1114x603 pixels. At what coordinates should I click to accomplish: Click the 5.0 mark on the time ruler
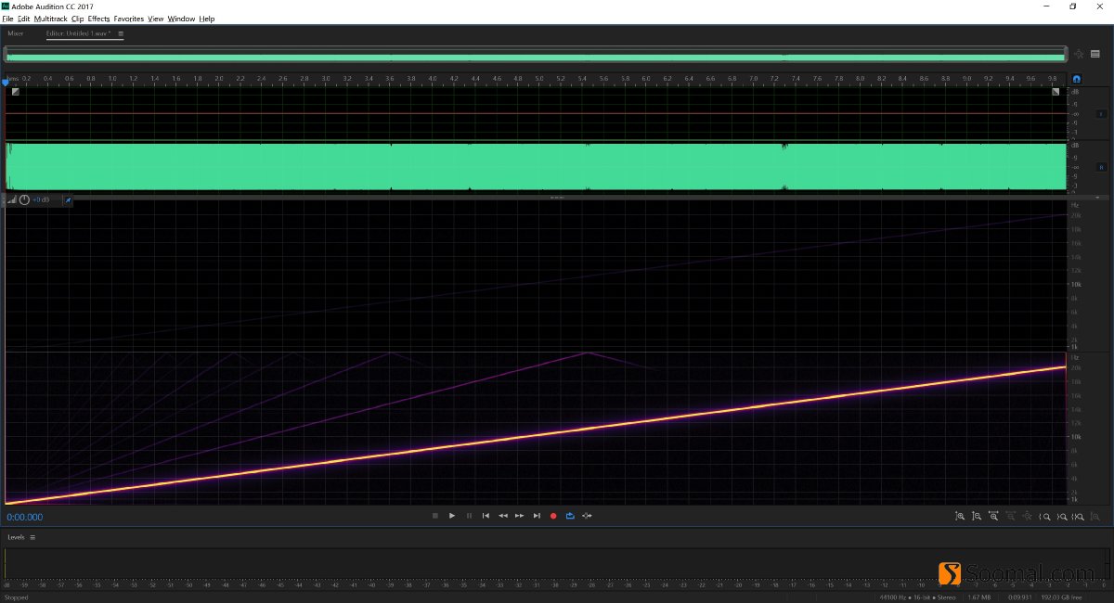click(x=539, y=79)
